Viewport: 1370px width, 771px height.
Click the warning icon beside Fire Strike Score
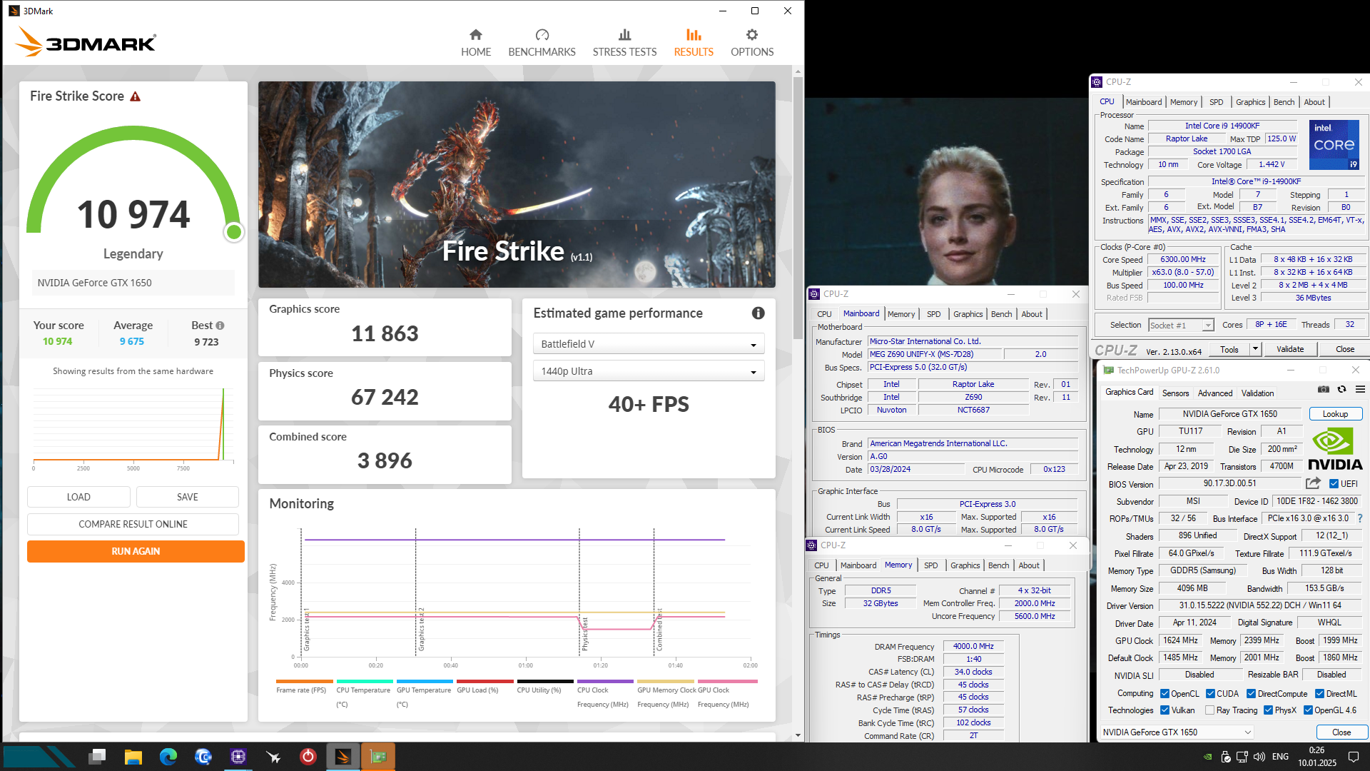coord(135,96)
